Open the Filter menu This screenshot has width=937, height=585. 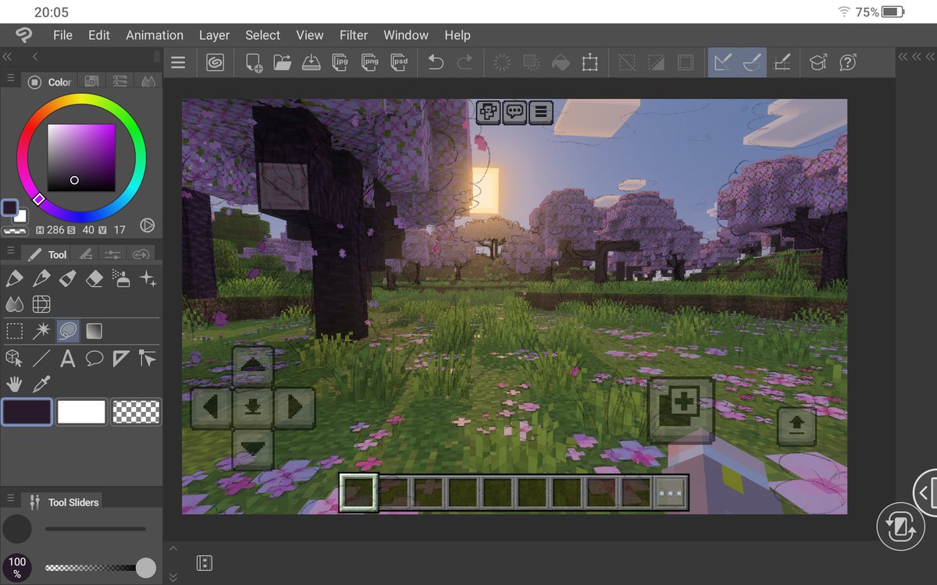pyautogui.click(x=354, y=35)
